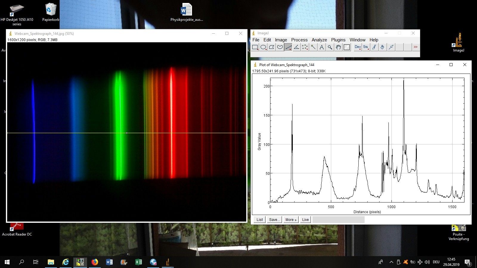The width and height of the screenshot is (477, 268).
Task: Open the Process menu
Action: pos(299,40)
